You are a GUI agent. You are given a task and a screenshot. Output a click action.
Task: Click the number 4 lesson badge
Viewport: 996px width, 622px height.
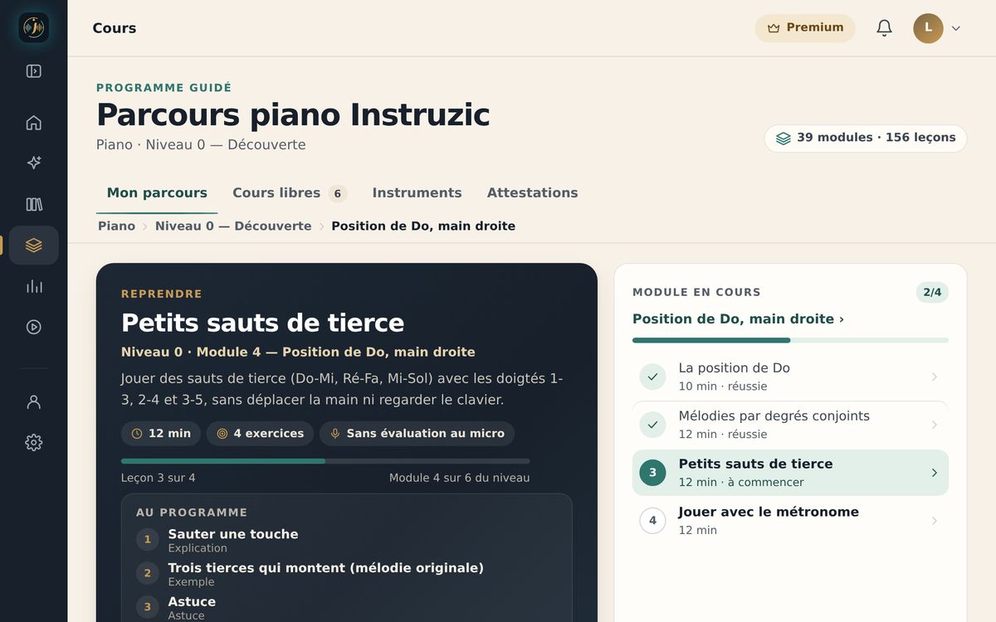tap(652, 521)
